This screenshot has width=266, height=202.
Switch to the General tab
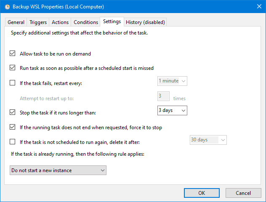16,22
